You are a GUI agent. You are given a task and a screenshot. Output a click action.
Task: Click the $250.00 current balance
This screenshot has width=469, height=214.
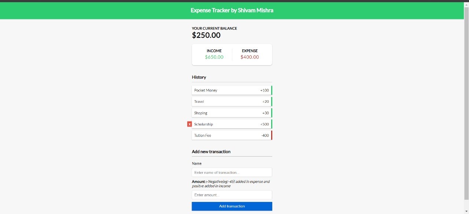(x=206, y=35)
